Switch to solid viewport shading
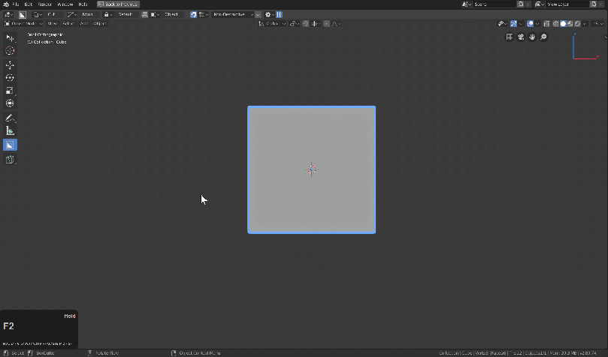 pyautogui.click(x=563, y=24)
